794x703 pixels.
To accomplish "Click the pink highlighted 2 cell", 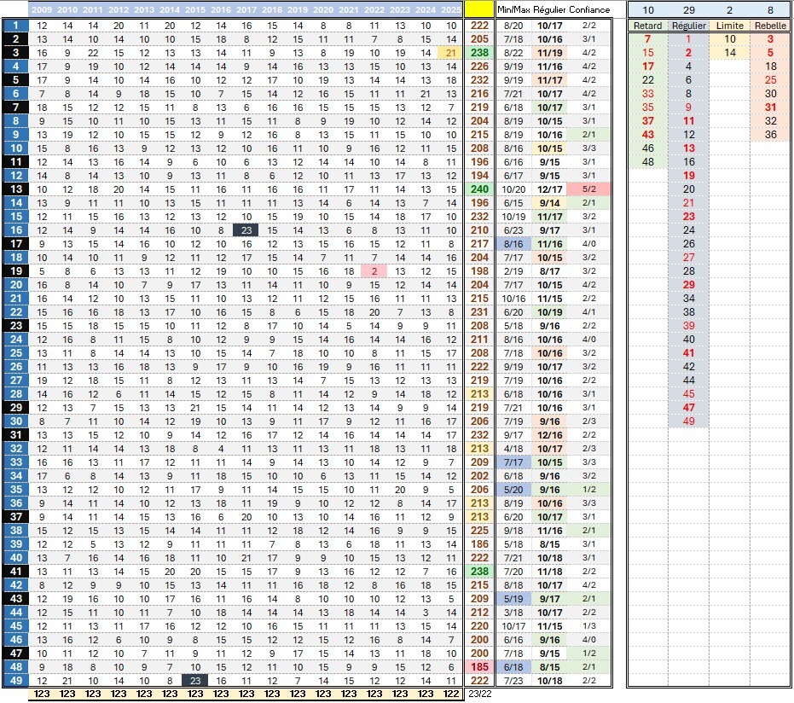I will click(374, 270).
